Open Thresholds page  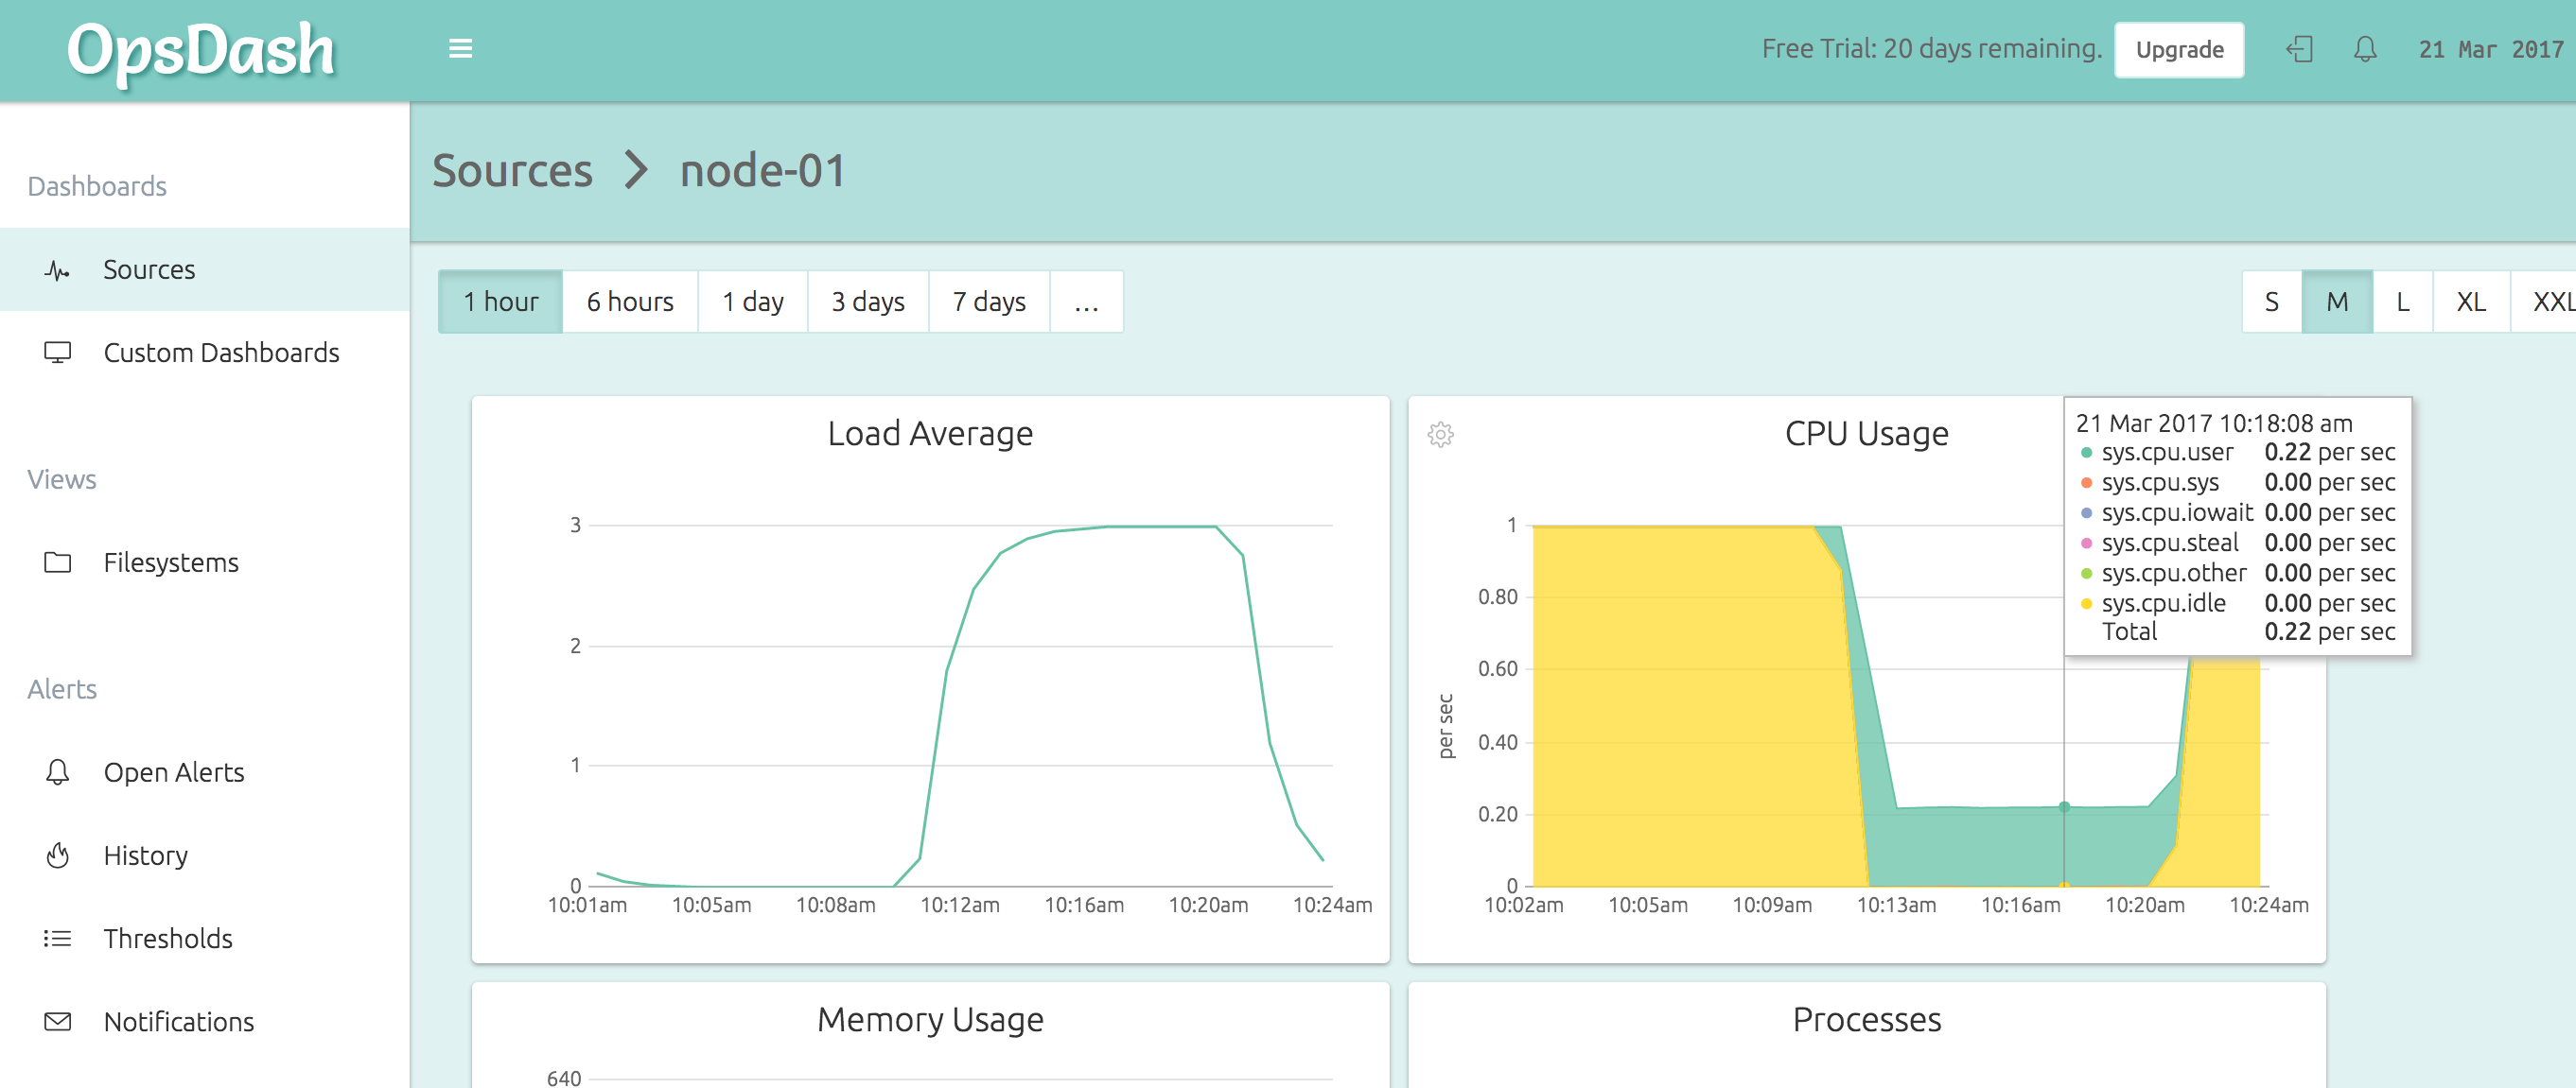tap(204, 938)
